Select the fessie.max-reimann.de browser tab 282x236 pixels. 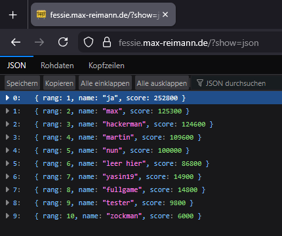pyautogui.click(x=103, y=14)
